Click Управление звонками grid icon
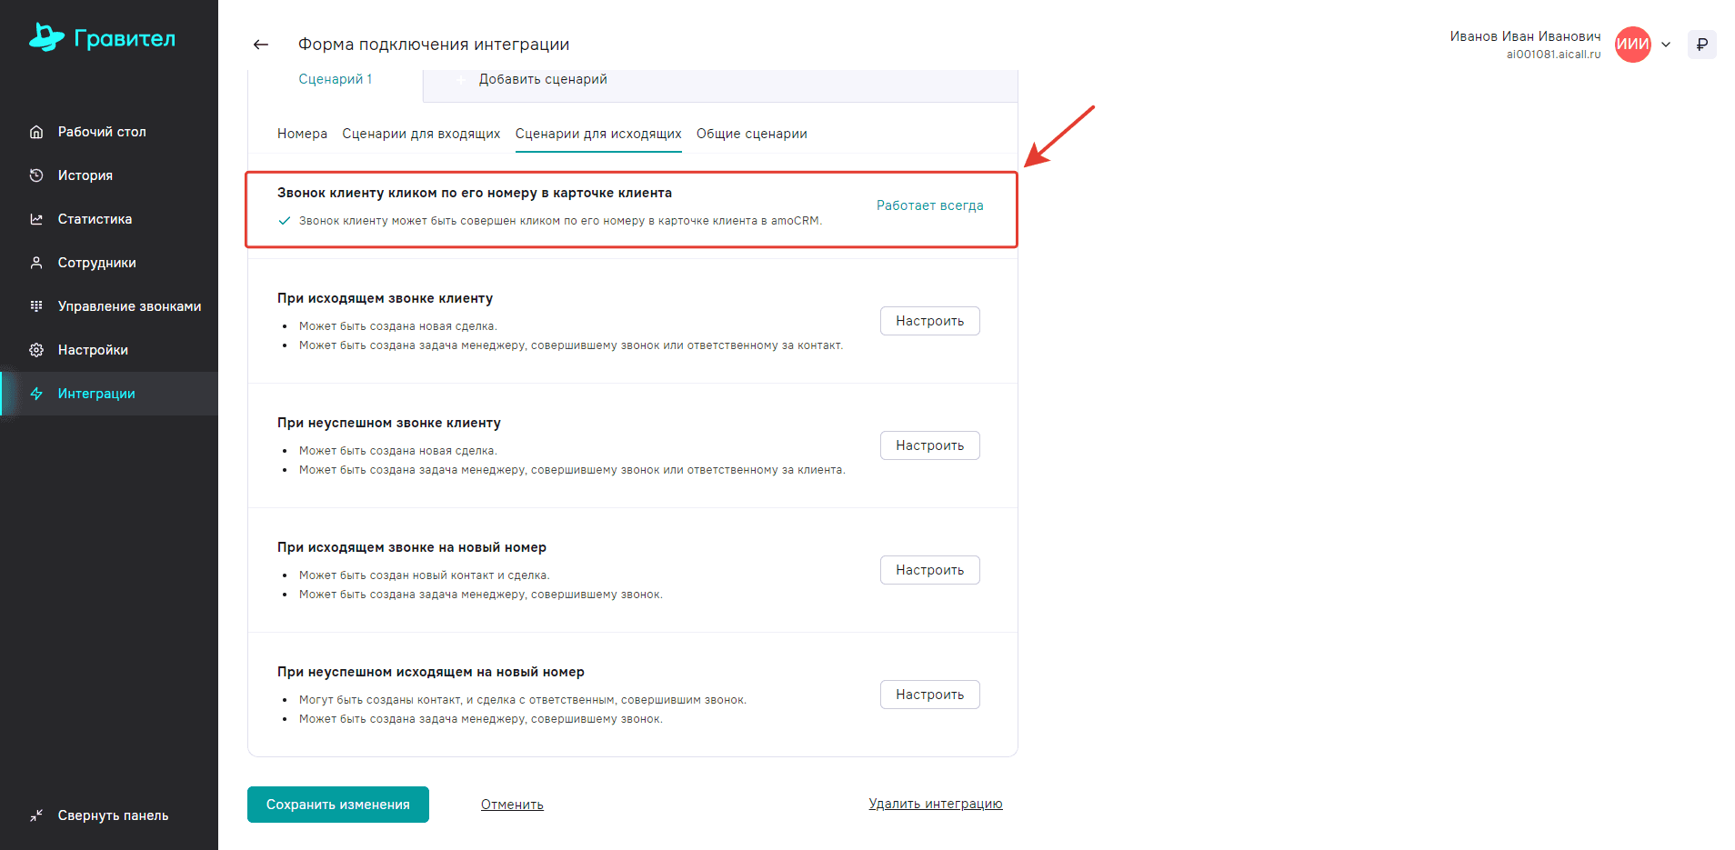 pos(36,306)
